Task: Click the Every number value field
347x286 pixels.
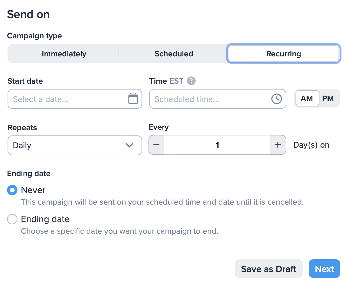Action: click(x=217, y=145)
